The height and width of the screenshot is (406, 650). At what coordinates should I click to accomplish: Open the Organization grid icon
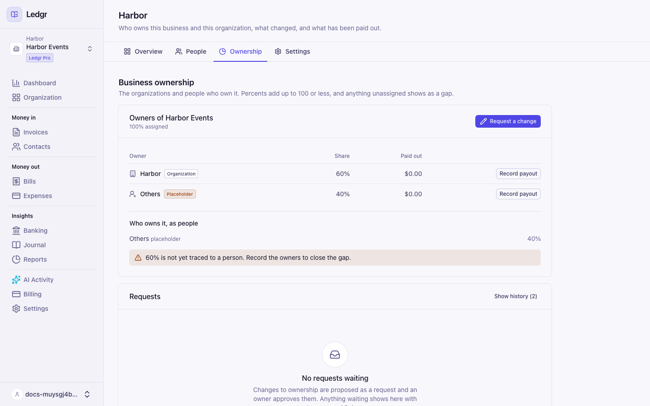click(x=16, y=97)
